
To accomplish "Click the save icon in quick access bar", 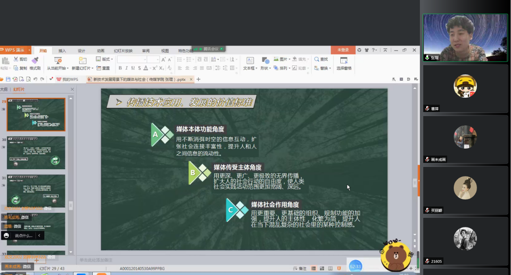I will (x=8, y=79).
